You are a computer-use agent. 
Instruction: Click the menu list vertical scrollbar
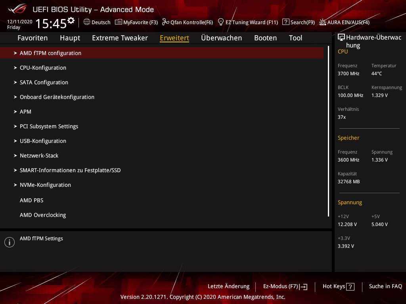(x=328, y=131)
